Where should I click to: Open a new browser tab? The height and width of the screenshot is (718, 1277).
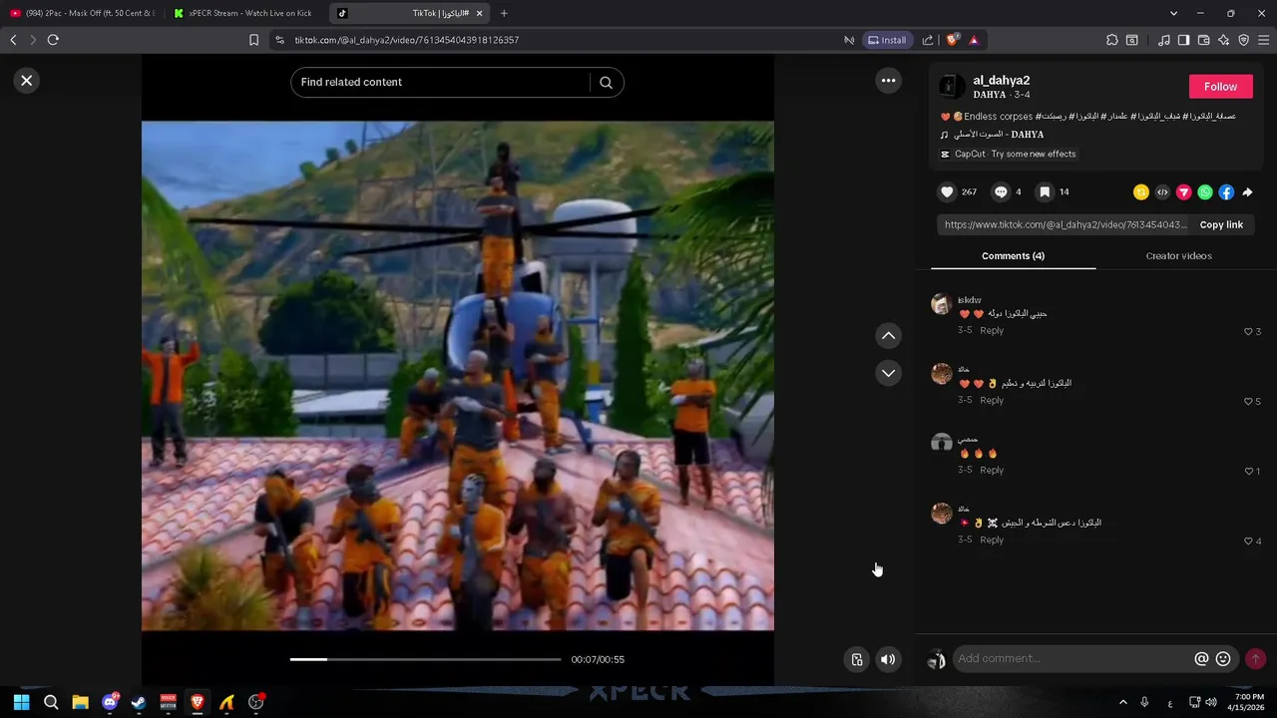504,14
